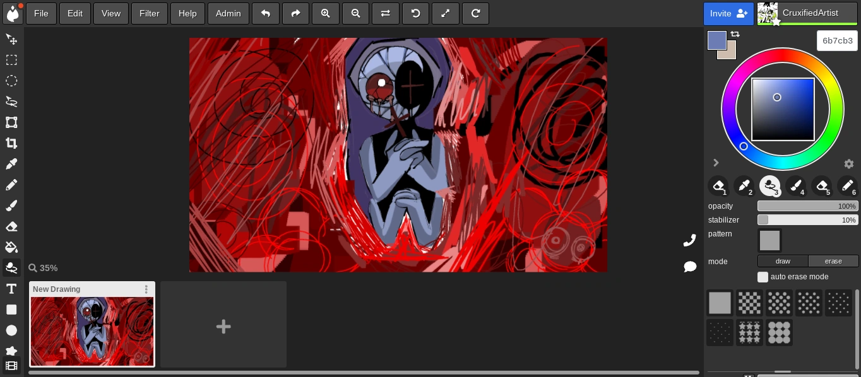This screenshot has width=861, height=377.
Task: Select tool preset 3 pattern brush
Action: click(769, 186)
